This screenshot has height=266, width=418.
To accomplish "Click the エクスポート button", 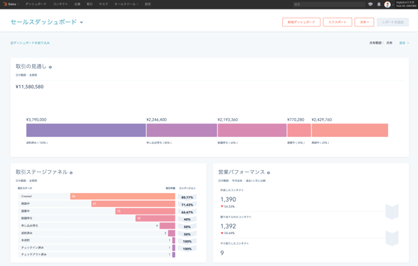I will click(x=337, y=22).
